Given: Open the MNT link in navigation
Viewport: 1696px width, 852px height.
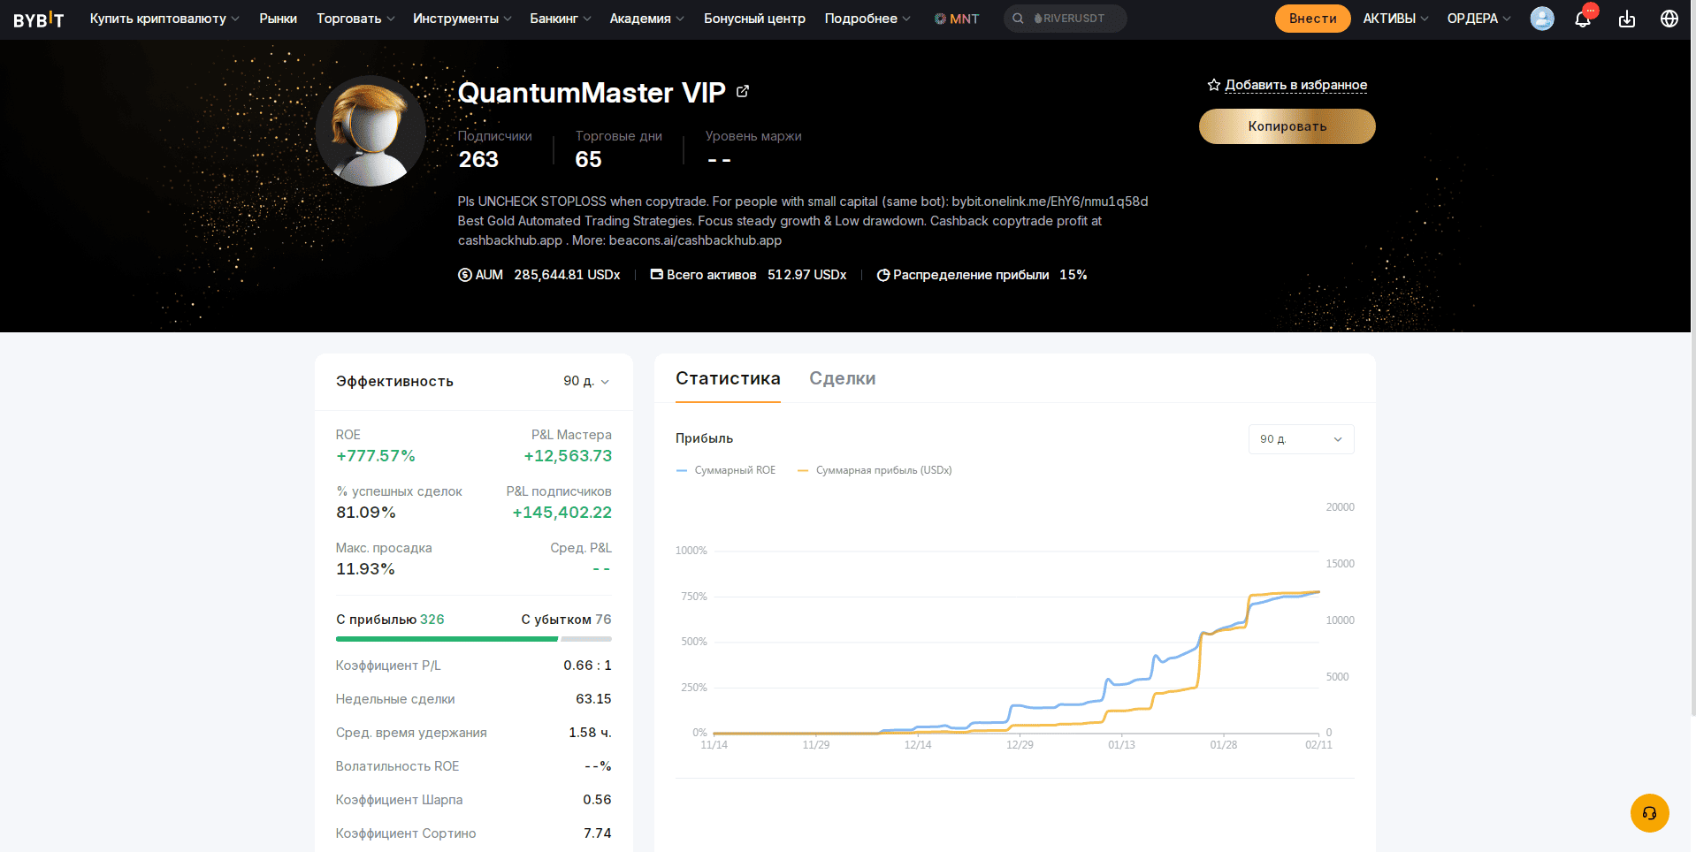Looking at the screenshot, I should pyautogui.click(x=957, y=19).
